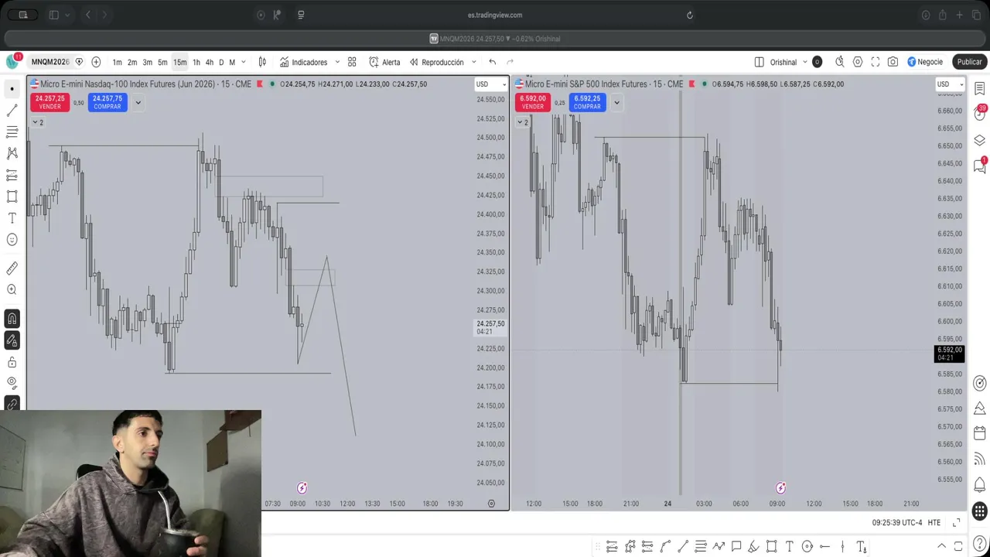Click the lightning event marker on S&P chart
Viewport: 990px width, 557px height.
[780, 488]
